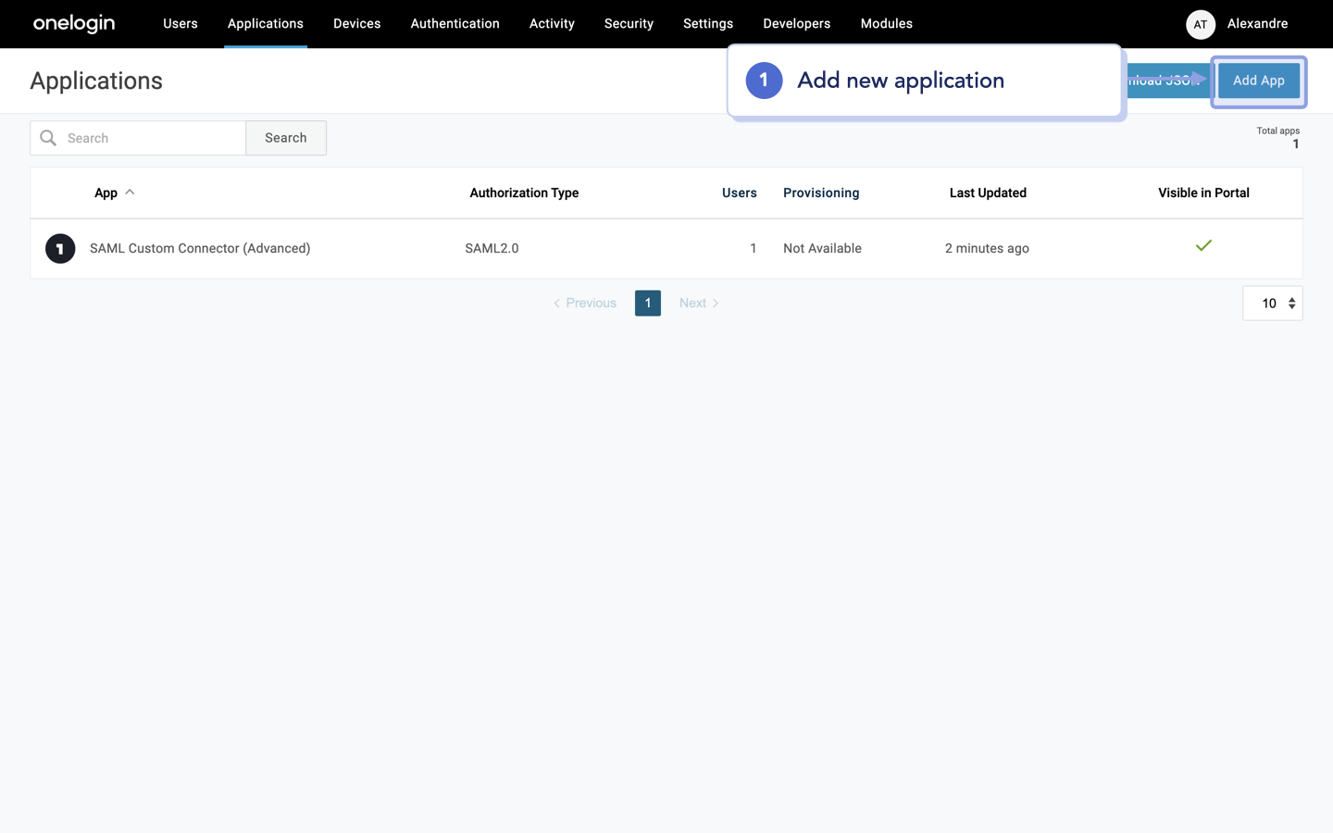Image resolution: width=1333 pixels, height=833 pixels.
Task: Click the numbered badge in the Add new application callout
Action: (764, 81)
